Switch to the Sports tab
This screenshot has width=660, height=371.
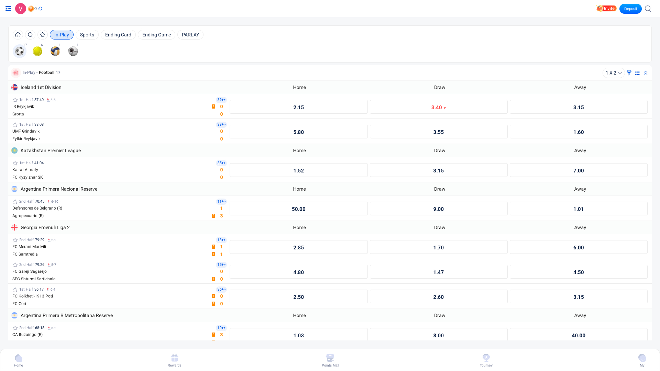pyautogui.click(x=87, y=35)
